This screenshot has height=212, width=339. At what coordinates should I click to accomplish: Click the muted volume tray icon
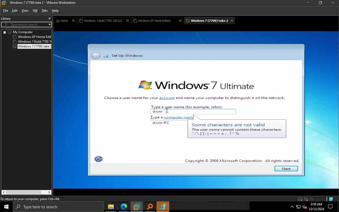pyautogui.click(x=305, y=207)
